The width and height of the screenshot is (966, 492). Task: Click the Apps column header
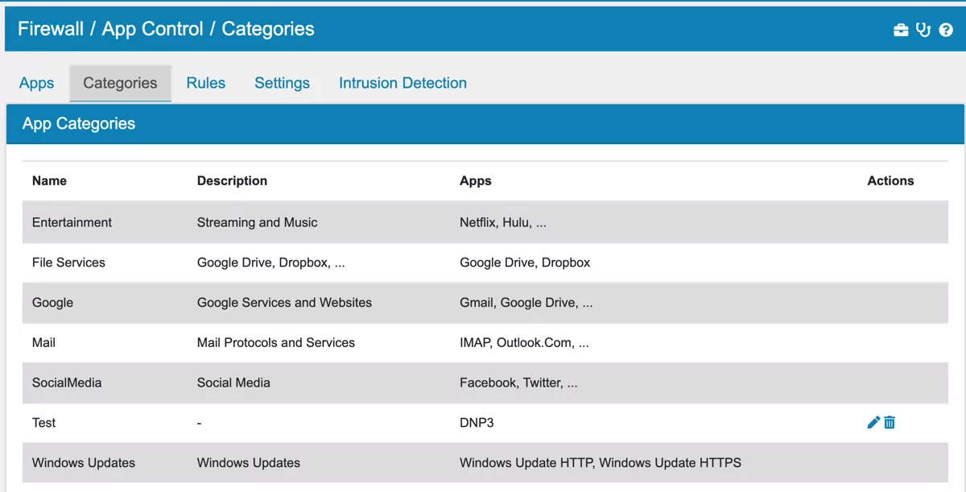coord(475,180)
